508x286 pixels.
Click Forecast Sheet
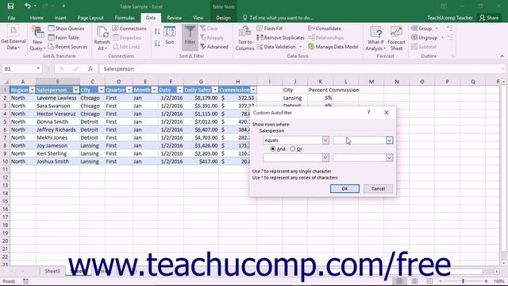(x=396, y=38)
